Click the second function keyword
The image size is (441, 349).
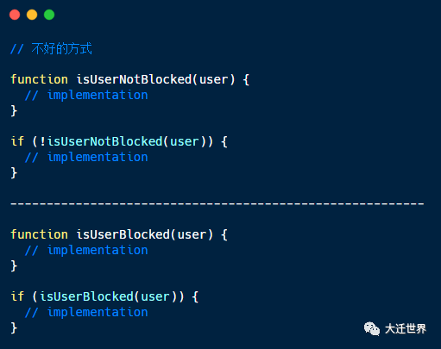click(40, 234)
